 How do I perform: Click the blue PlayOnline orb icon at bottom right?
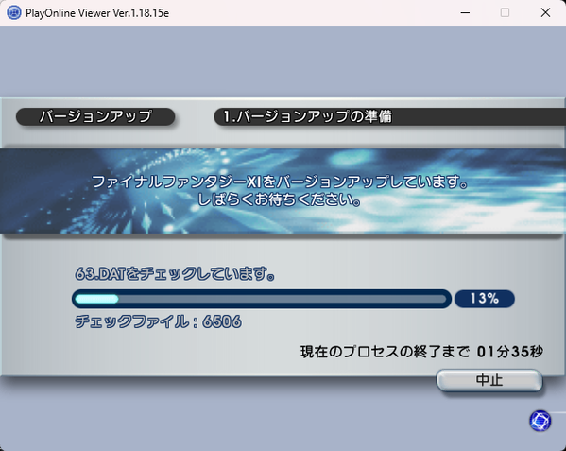[x=540, y=421]
